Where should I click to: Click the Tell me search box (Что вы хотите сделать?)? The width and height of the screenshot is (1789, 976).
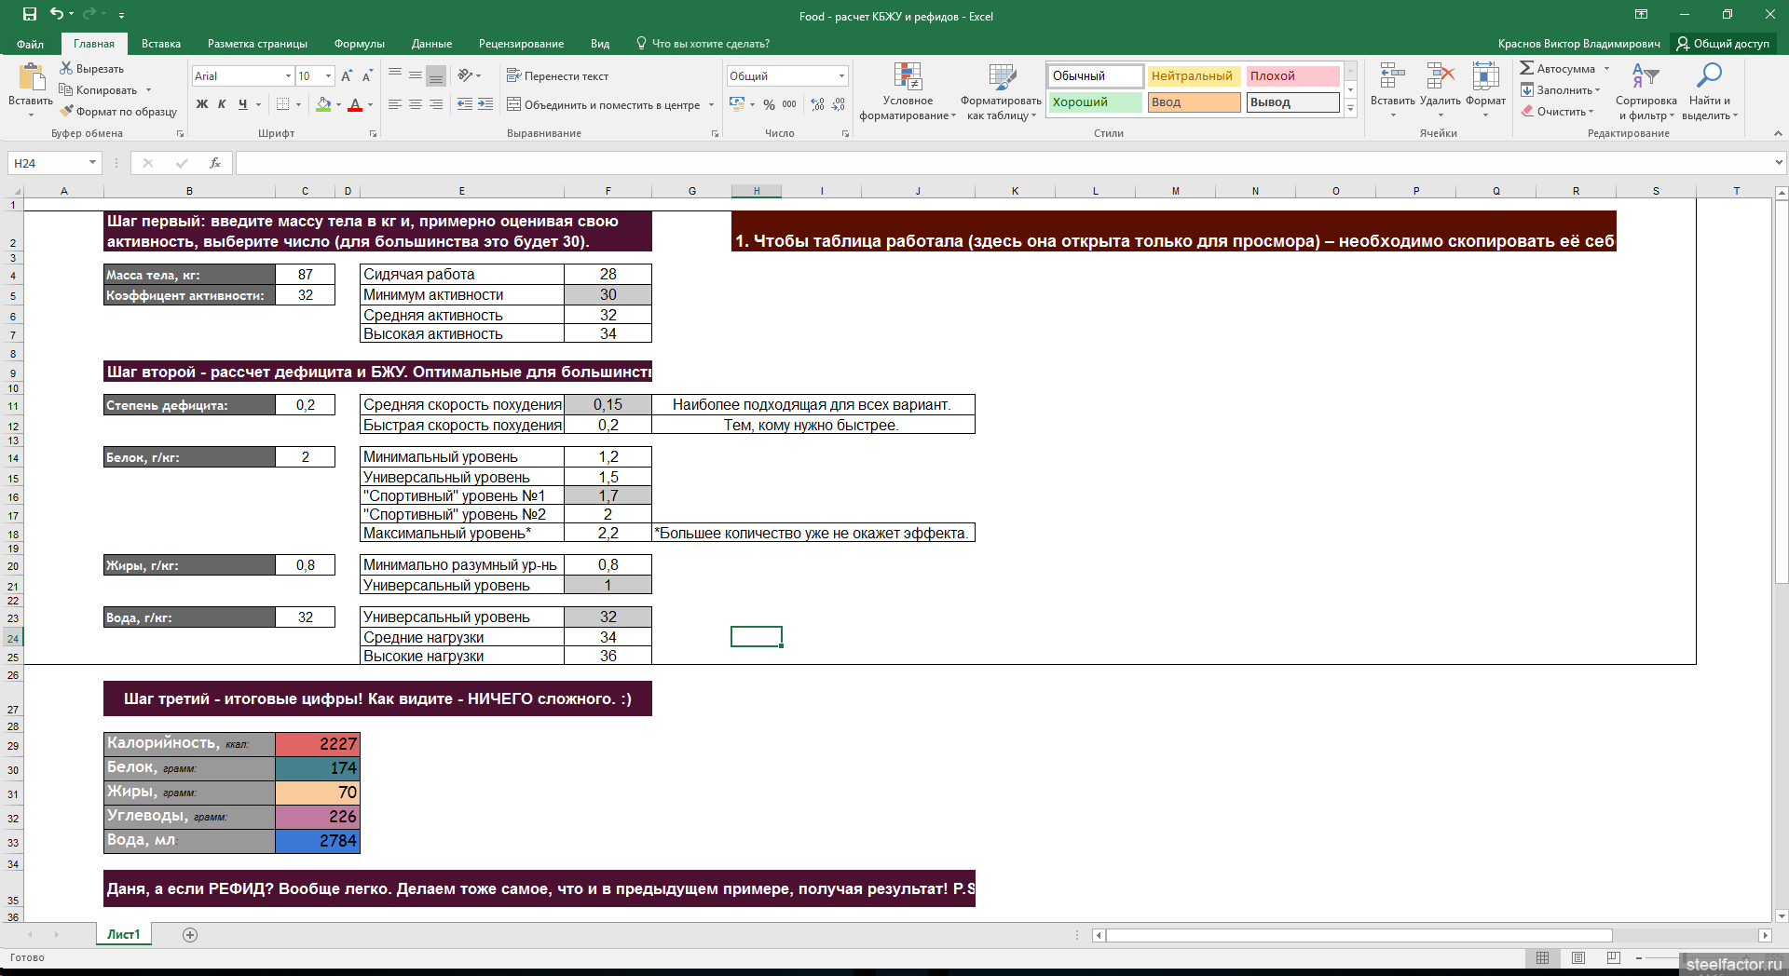(703, 44)
